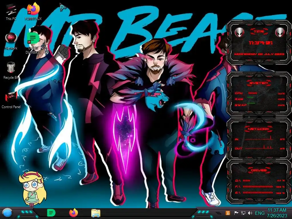Open the Network desktop icon
292x219 pixels.
coord(11,41)
